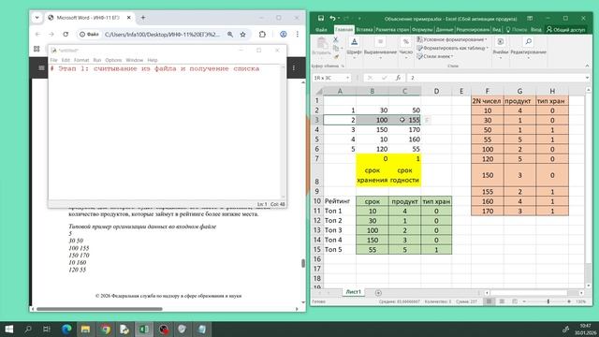Viewport: 599px width, 337px height.
Task: Collapse the Excel ribbon with the caret
Action: (587, 66)
